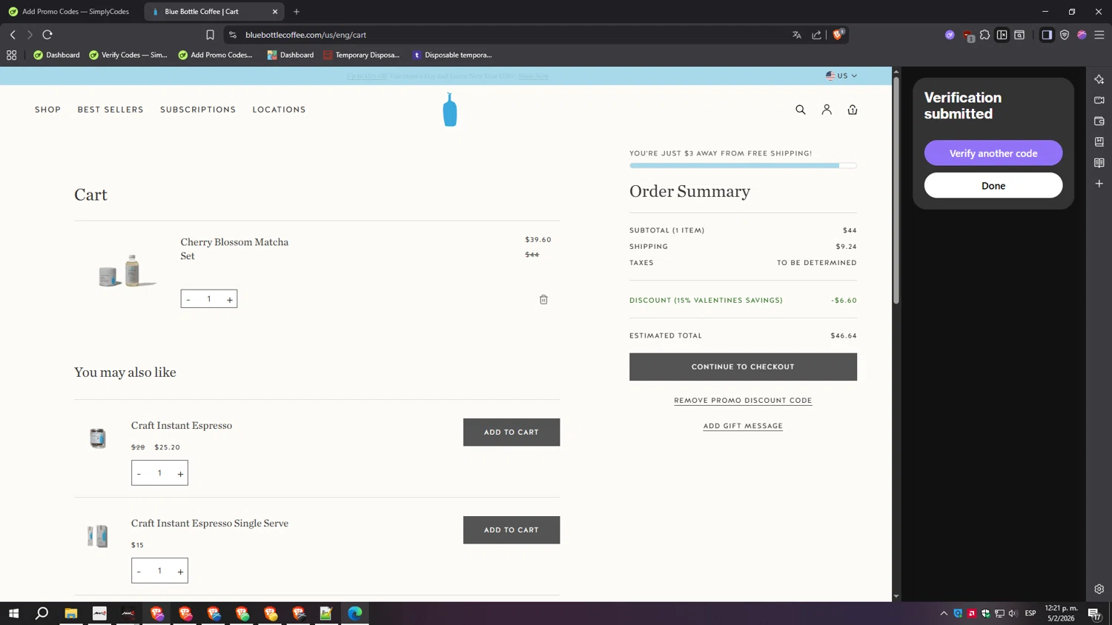Click the sidebar add plus icon

click(x=1099, y=184)
